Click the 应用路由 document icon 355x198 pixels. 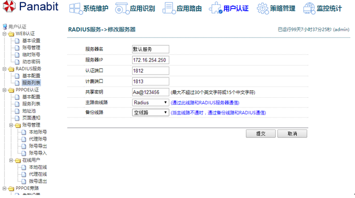point(169,8)
